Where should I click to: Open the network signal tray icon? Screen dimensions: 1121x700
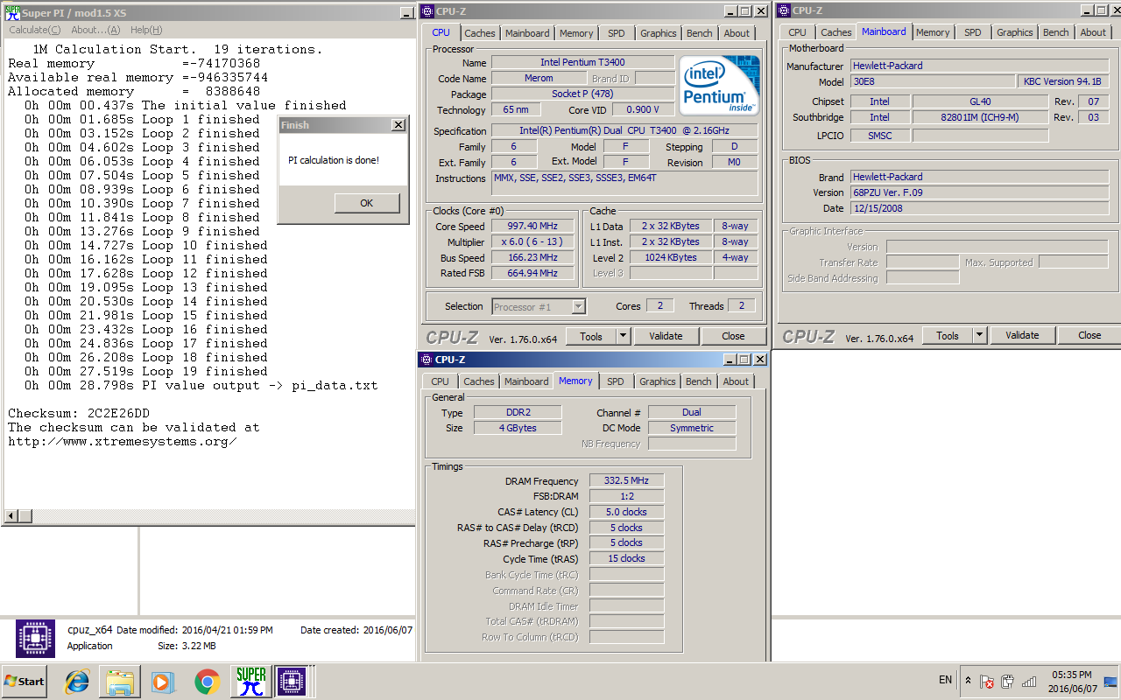pos(1029,682)
